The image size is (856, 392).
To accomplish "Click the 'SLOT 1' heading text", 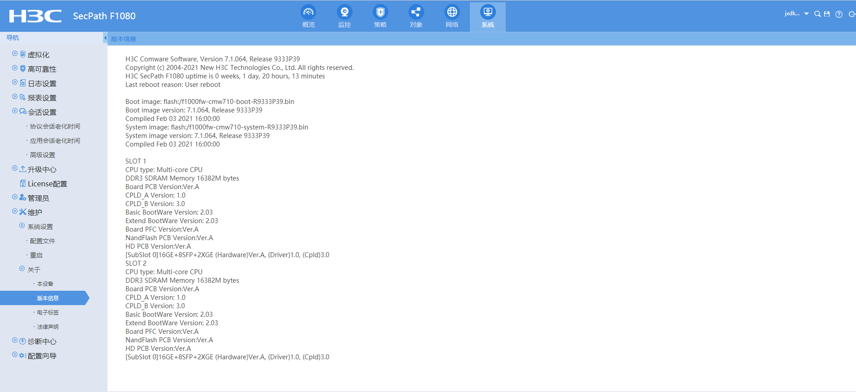I will 136,161.
